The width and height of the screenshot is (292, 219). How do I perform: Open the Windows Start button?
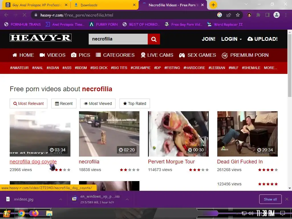click(x=7, y=213)
